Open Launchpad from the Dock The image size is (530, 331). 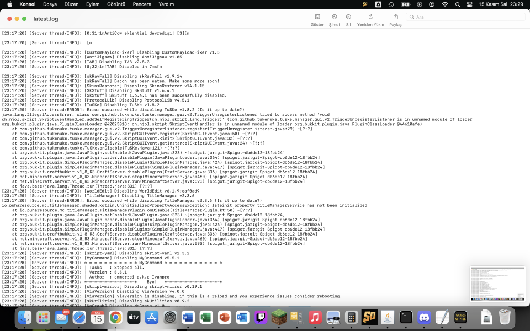point(43,318)
